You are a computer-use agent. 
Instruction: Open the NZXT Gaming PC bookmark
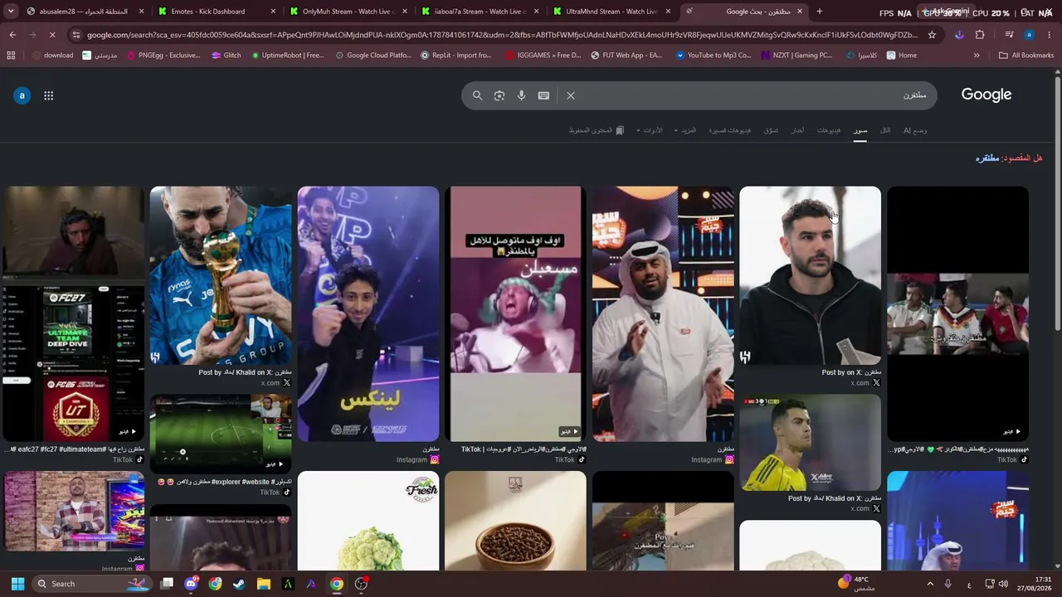tap(796, 56)
